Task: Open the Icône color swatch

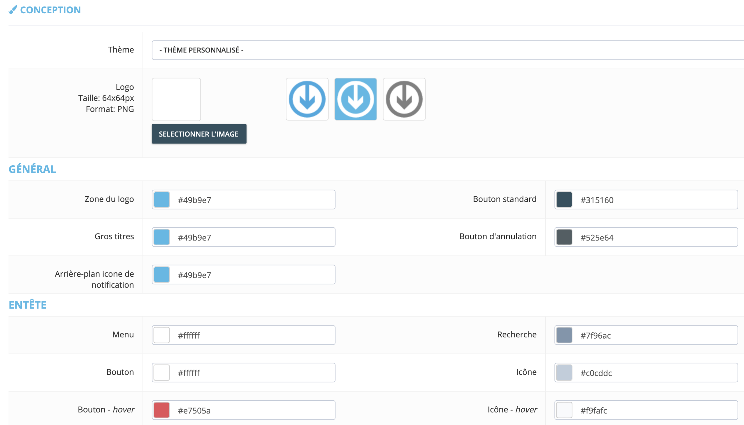Action: [564, 373]
